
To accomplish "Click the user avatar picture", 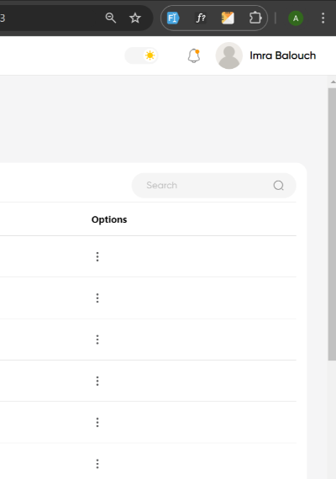I will point(229,55).
